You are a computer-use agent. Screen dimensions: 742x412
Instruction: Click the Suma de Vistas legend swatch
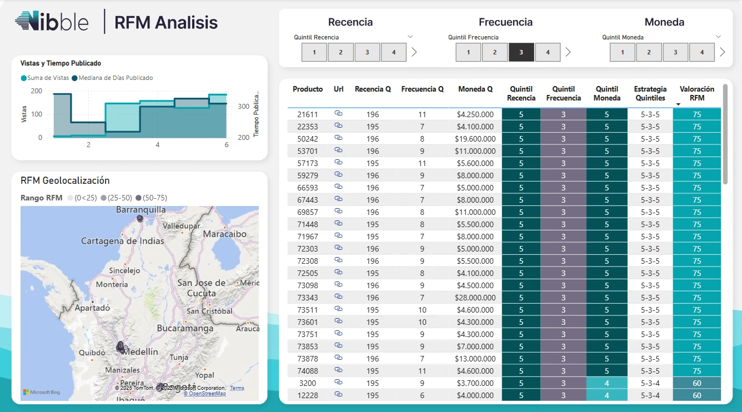coord(23,78)
